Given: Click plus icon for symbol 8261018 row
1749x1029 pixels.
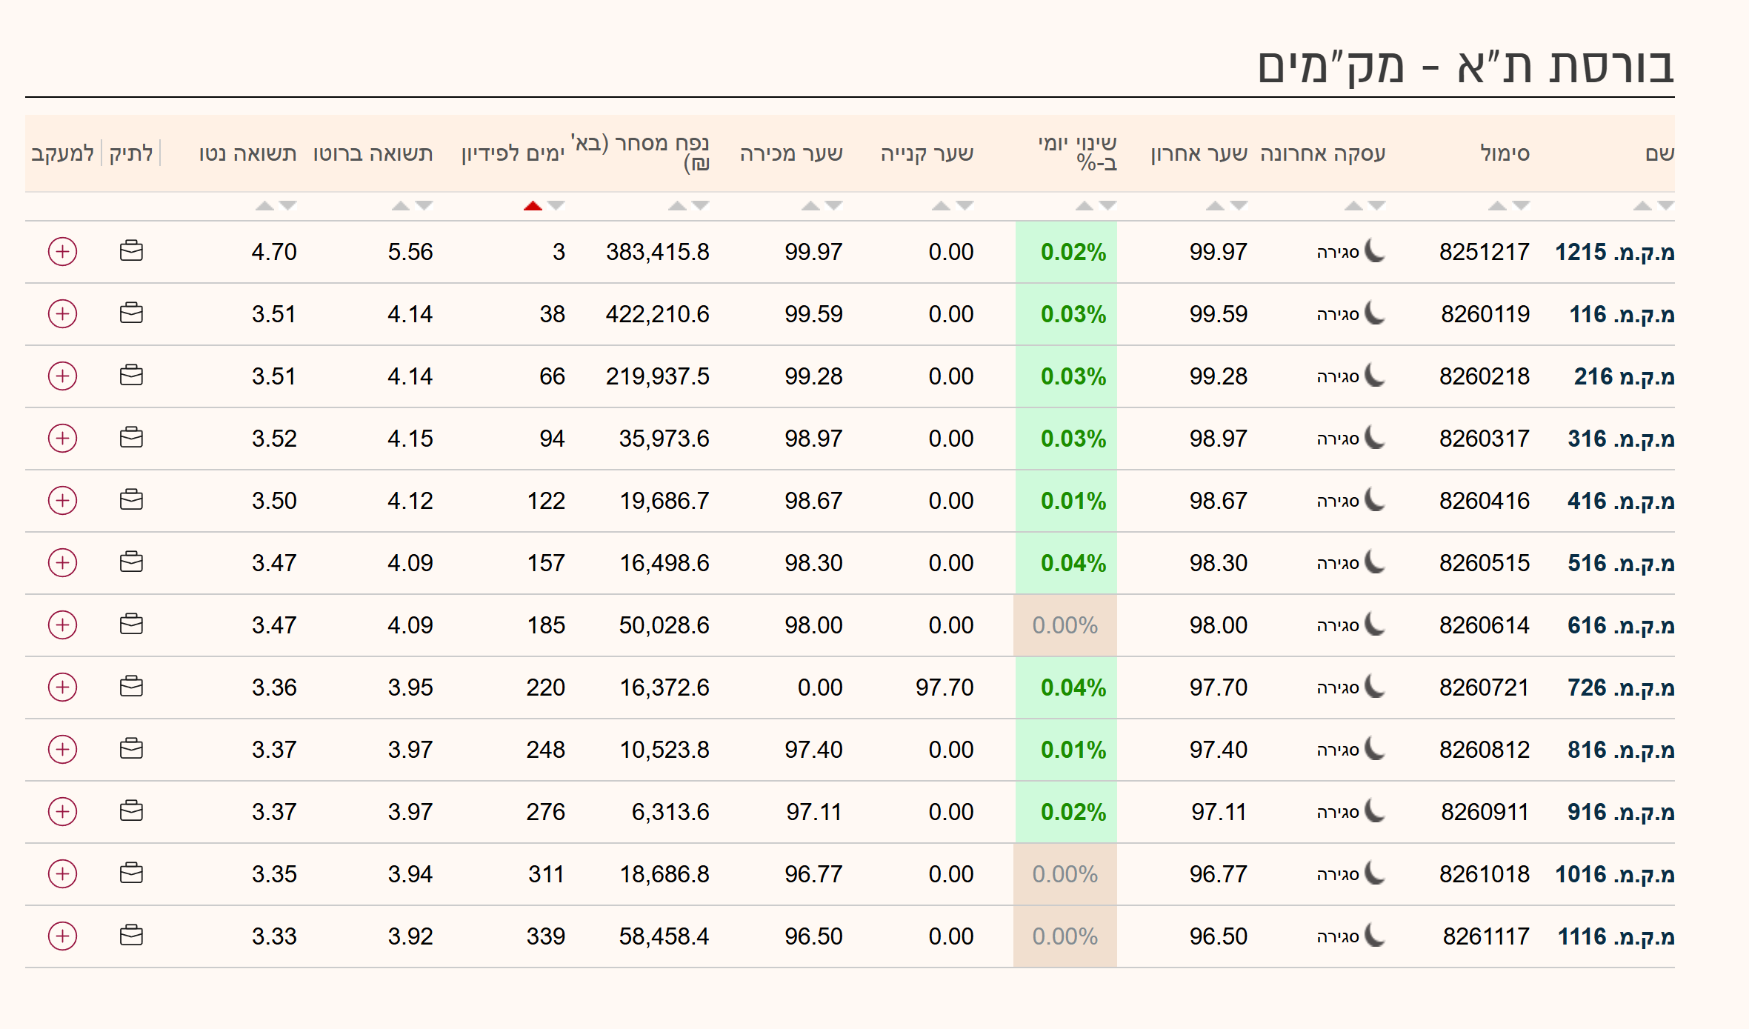Looking at the screenshot, I should (62, 874).
